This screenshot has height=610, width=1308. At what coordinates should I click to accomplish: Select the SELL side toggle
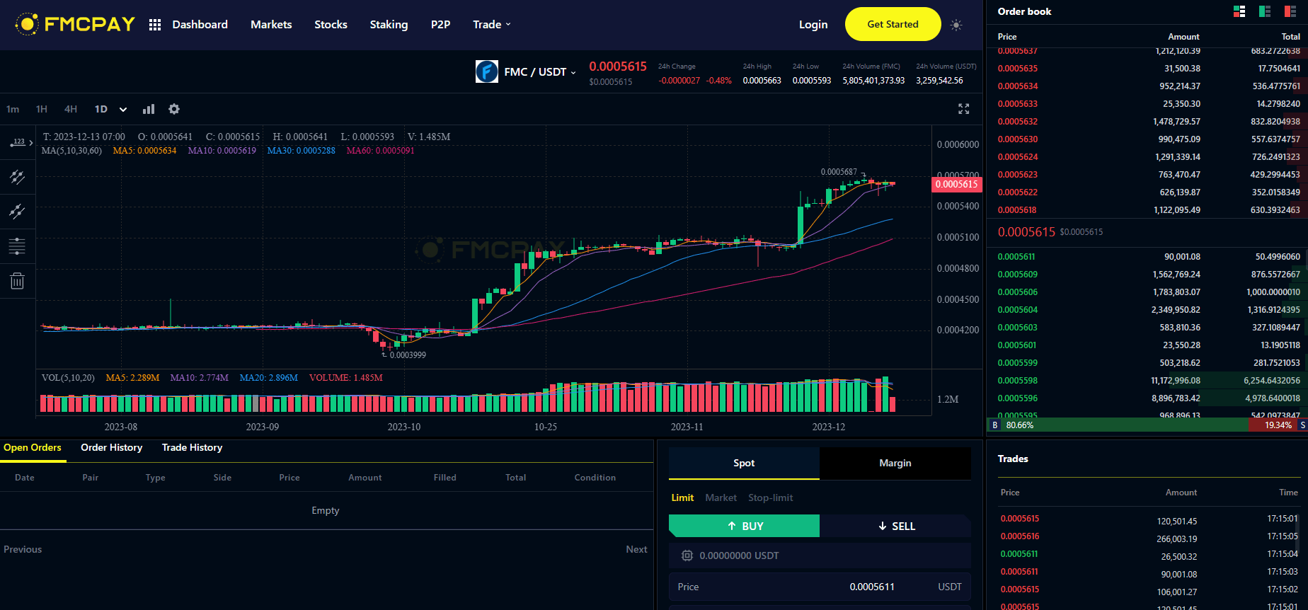[895, 526]
